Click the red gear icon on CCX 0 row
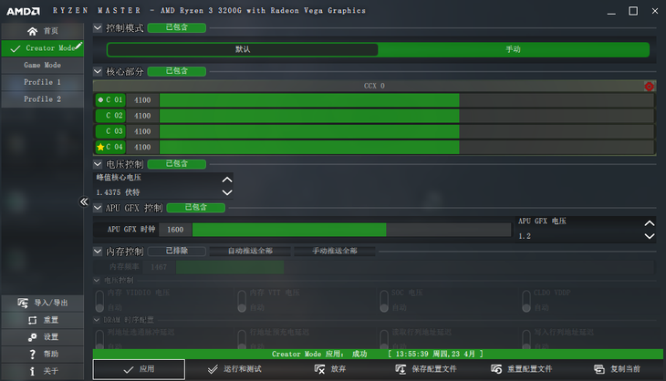 649,87
